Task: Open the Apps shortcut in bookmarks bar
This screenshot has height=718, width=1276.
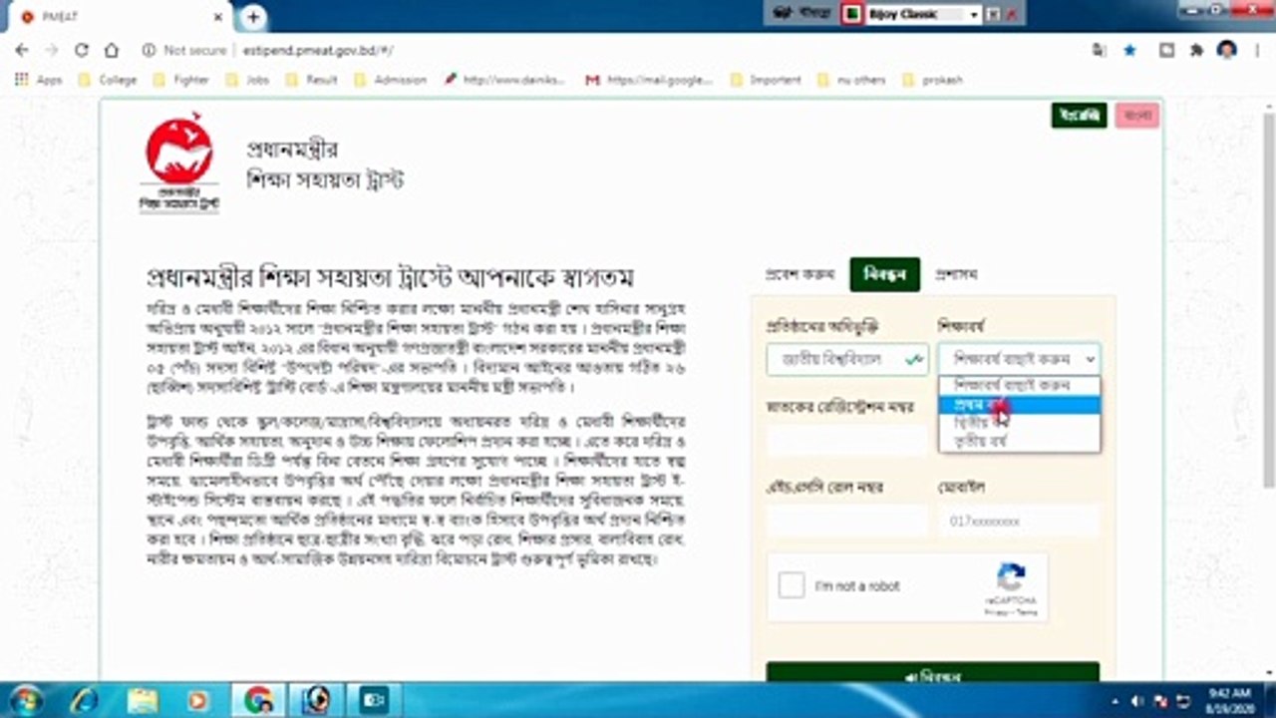Action: (x=38, y=80)
